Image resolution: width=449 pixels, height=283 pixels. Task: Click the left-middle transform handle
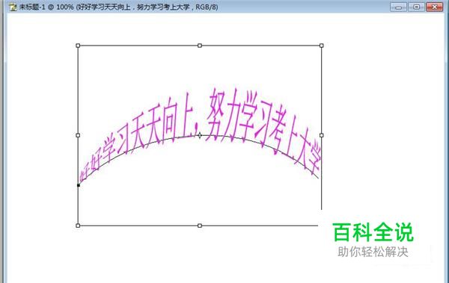coord(78,135)
